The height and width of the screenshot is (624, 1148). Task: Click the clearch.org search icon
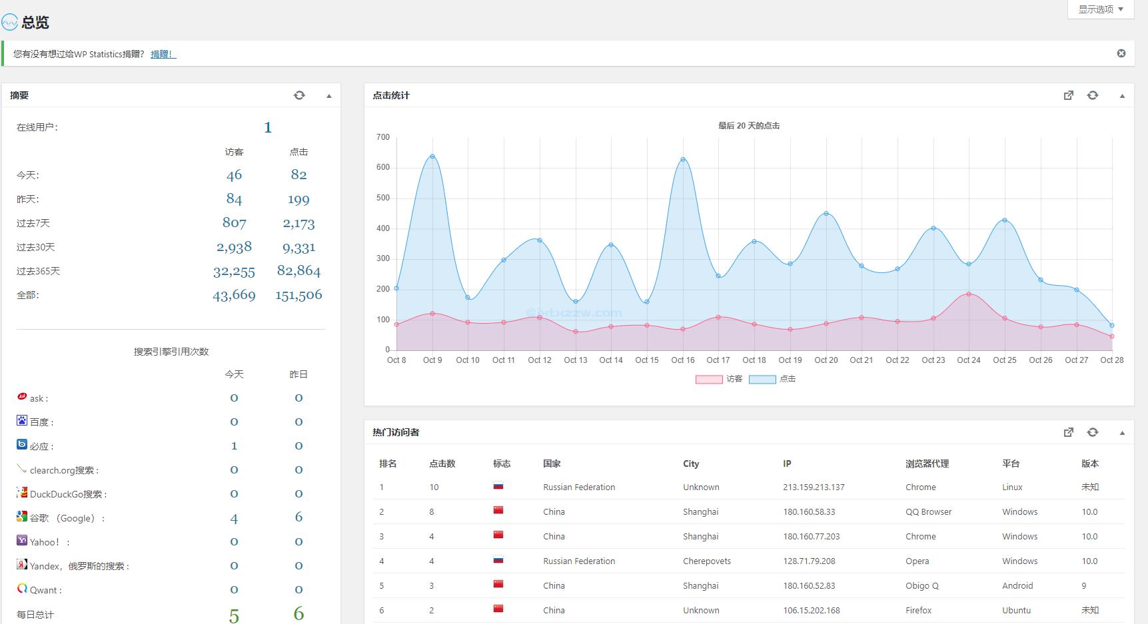click(x=22, y=468)
